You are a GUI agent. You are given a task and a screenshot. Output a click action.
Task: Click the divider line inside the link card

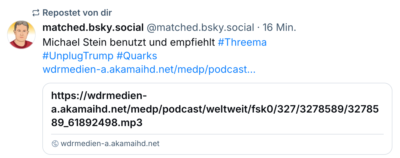pos(217,134)
